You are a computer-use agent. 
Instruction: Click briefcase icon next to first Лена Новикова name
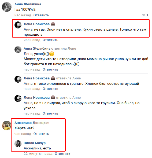(53, 24)
